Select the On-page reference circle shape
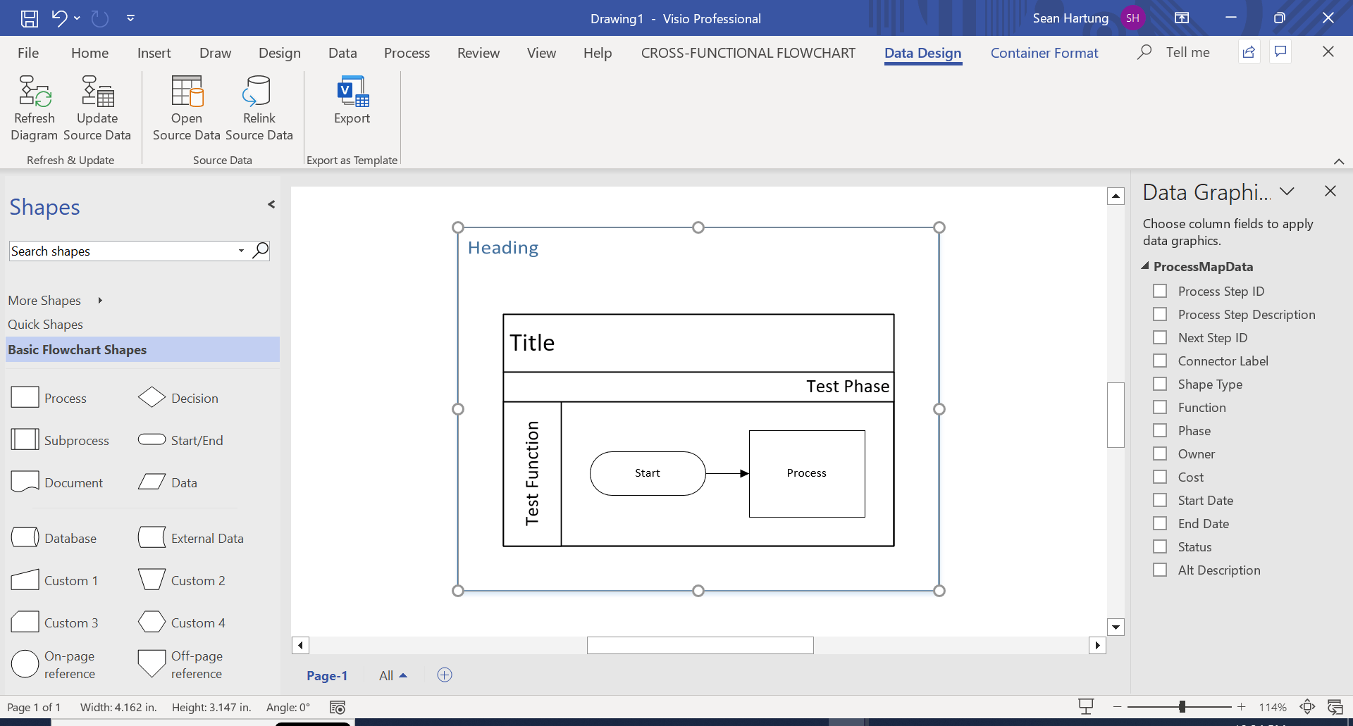Viewport: 1353px width, 726px height. point(25,664)
